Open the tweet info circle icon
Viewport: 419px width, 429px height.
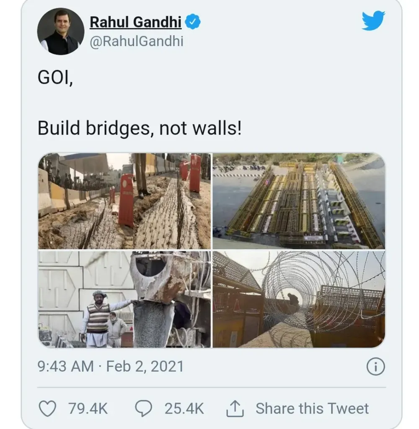(x=375, y=367)
